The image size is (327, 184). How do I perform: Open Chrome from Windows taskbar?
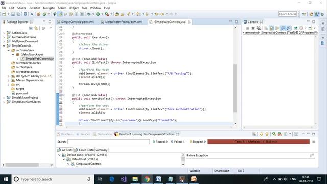(x=147, y=179)
